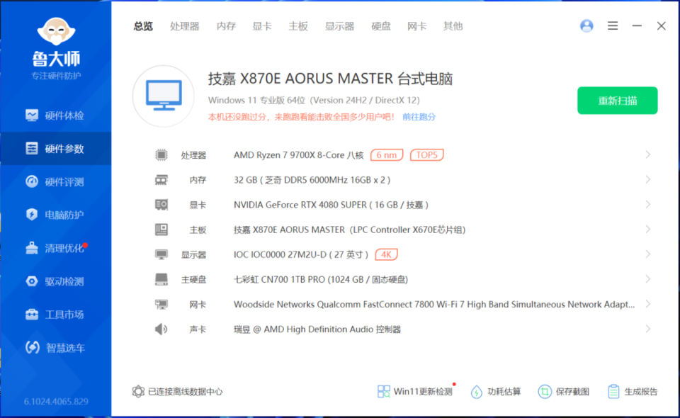
Task: Click AMD Ryzen 7 9700X processor text
Action: [298, 155]
